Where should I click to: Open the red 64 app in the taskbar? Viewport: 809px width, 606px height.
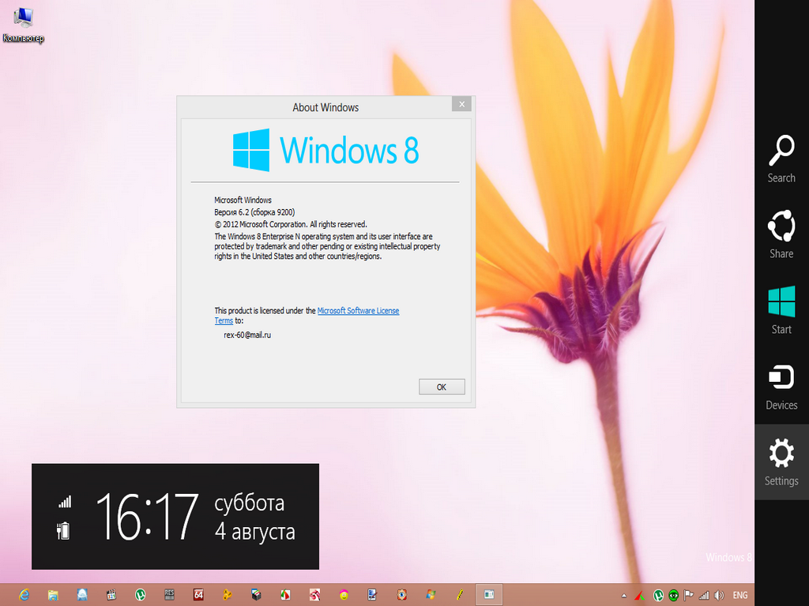[x=198, y=594]
